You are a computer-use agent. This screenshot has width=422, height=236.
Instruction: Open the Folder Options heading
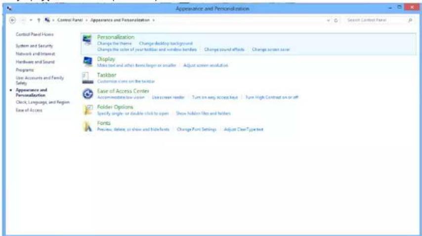coord(115,107)
